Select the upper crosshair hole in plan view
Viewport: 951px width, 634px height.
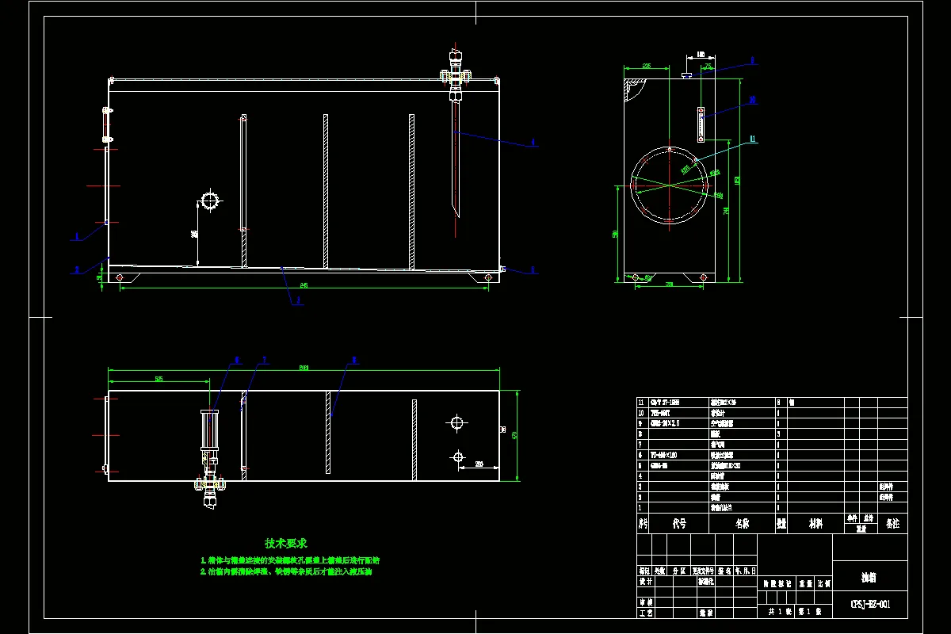tap(456, 422)
